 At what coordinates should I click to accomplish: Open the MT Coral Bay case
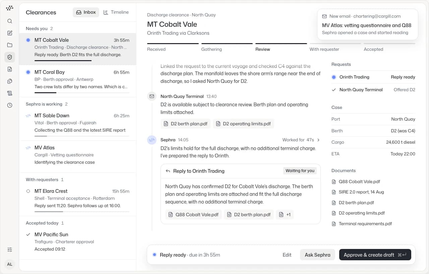78,81
